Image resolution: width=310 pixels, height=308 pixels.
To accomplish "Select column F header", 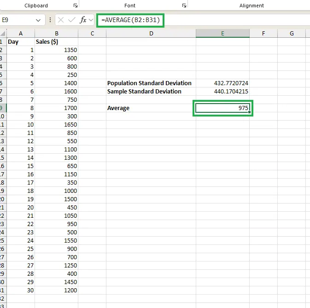I will click(263, 34).
